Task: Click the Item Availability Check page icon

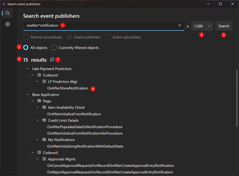Action: pyautogui.click(x=44, y=108)
